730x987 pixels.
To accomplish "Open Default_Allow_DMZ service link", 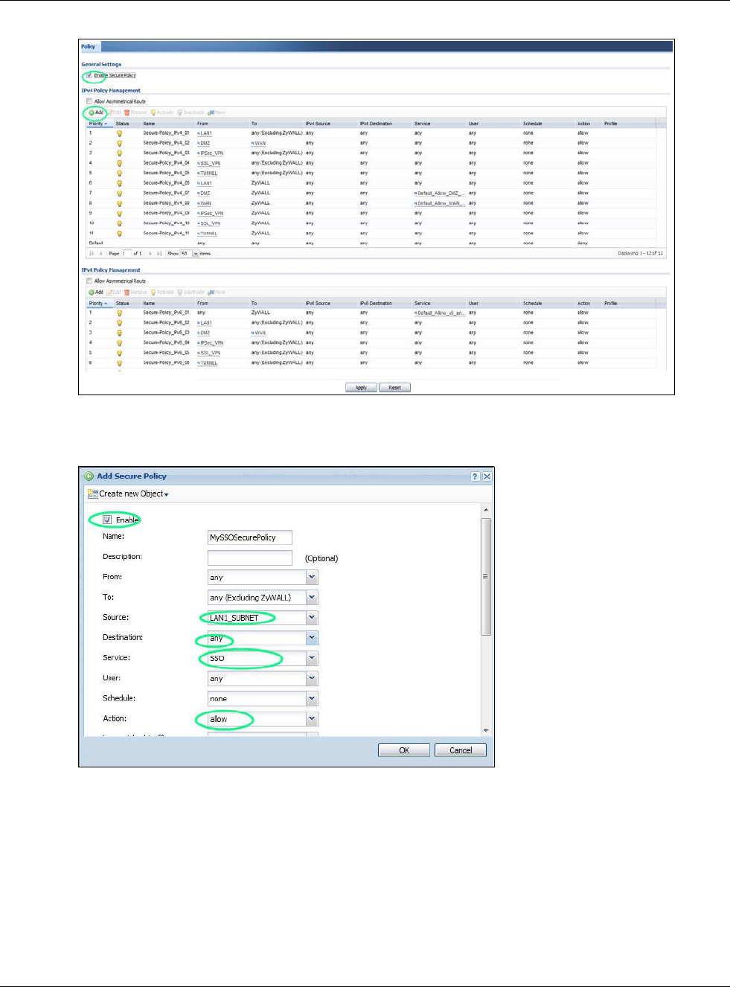I will pyautogui.click(x=441, y=194).
